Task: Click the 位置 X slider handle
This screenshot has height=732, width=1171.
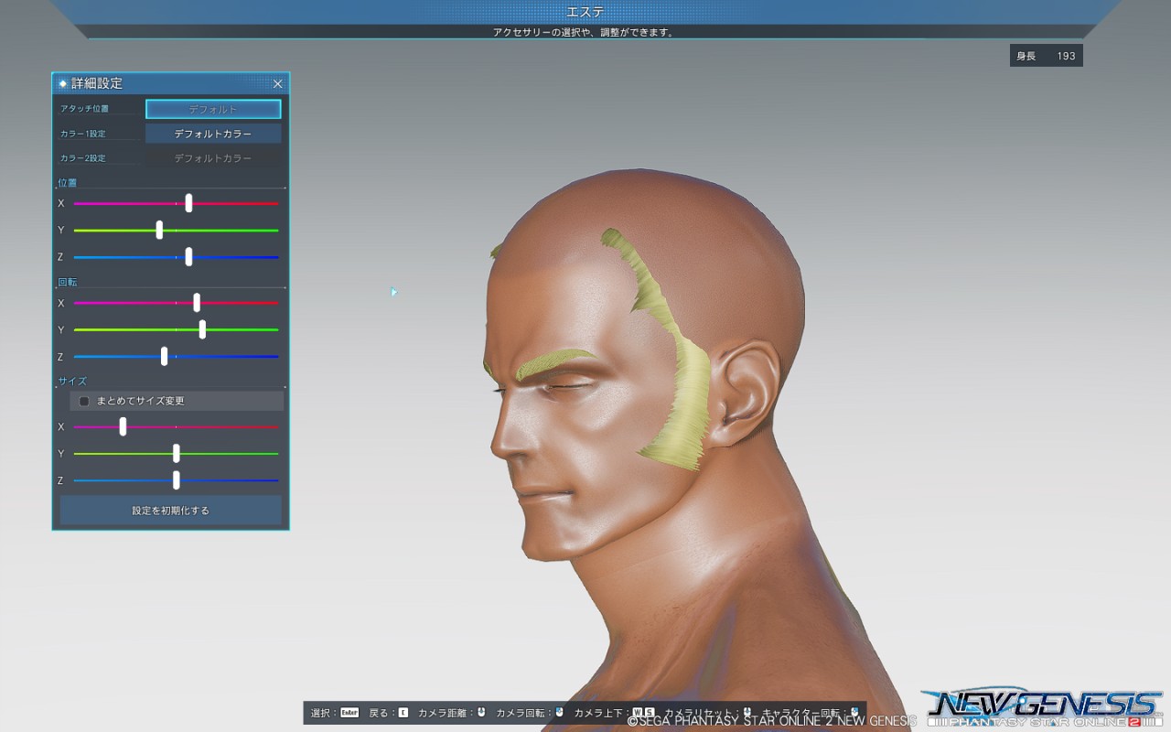Action: [188, 203]
